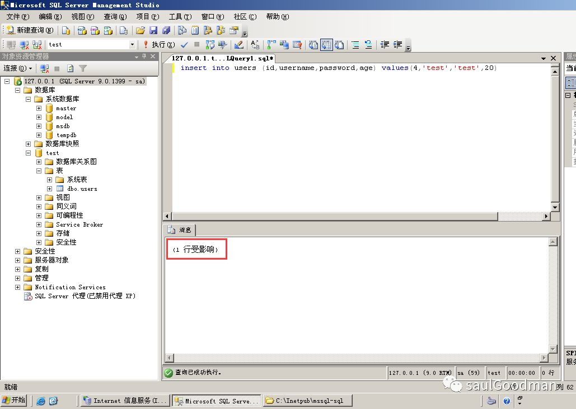This screenshot has height=409, width=576.
Task: Open the Query (查询) menu
Action: (x=115, y=17)
